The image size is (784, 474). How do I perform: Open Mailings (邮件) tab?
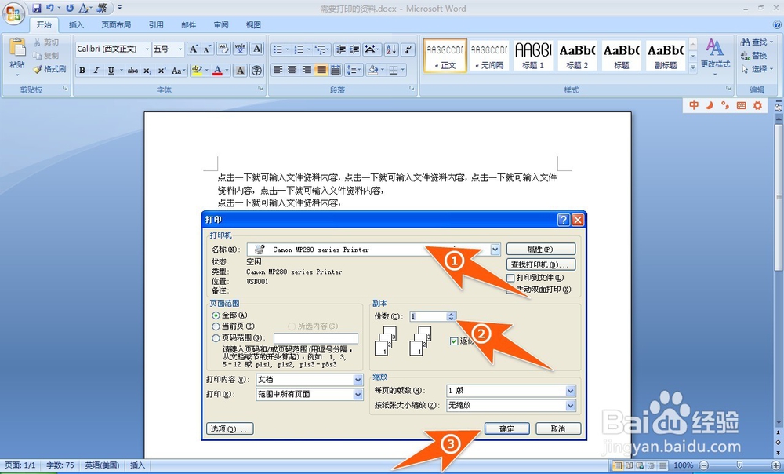pyautogui.click(x=188, y=24)
